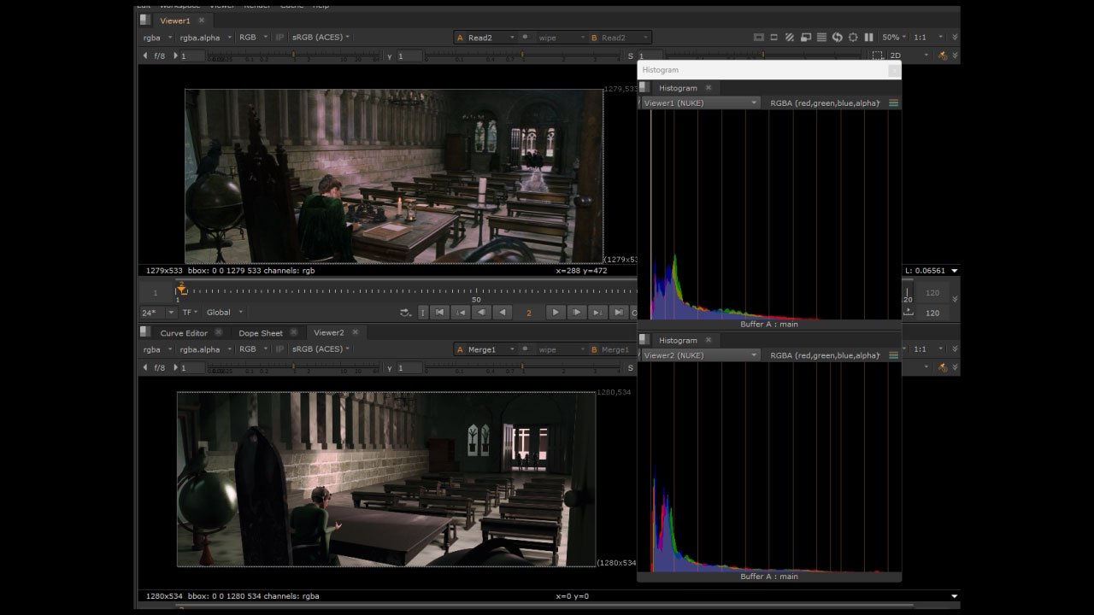Click the Viewer1 pane layout icon
The image size is (1094, 615).
pyautogui.click(x=145, y=20)
